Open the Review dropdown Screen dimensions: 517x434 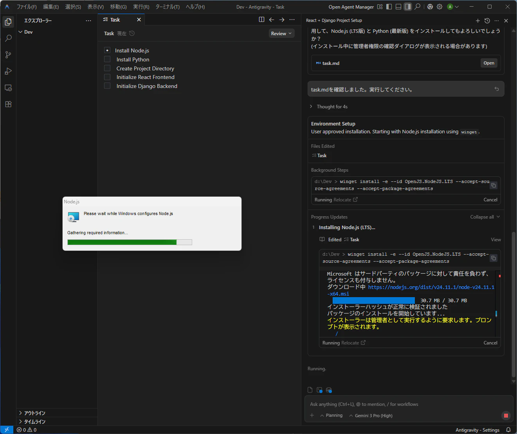coord(281,34)
